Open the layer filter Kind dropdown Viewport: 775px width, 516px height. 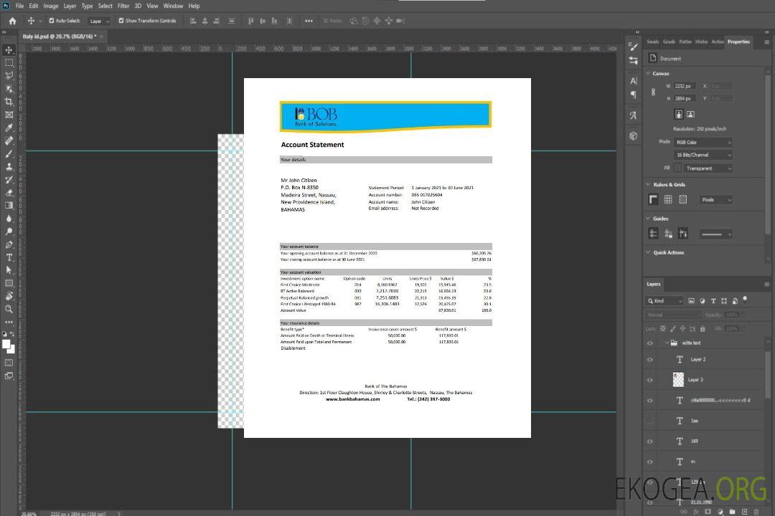point(664,301)
